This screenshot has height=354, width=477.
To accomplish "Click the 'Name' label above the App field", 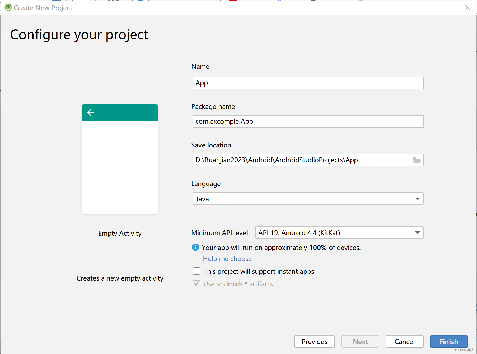I will pyautogui.click(x=200, y=66).
